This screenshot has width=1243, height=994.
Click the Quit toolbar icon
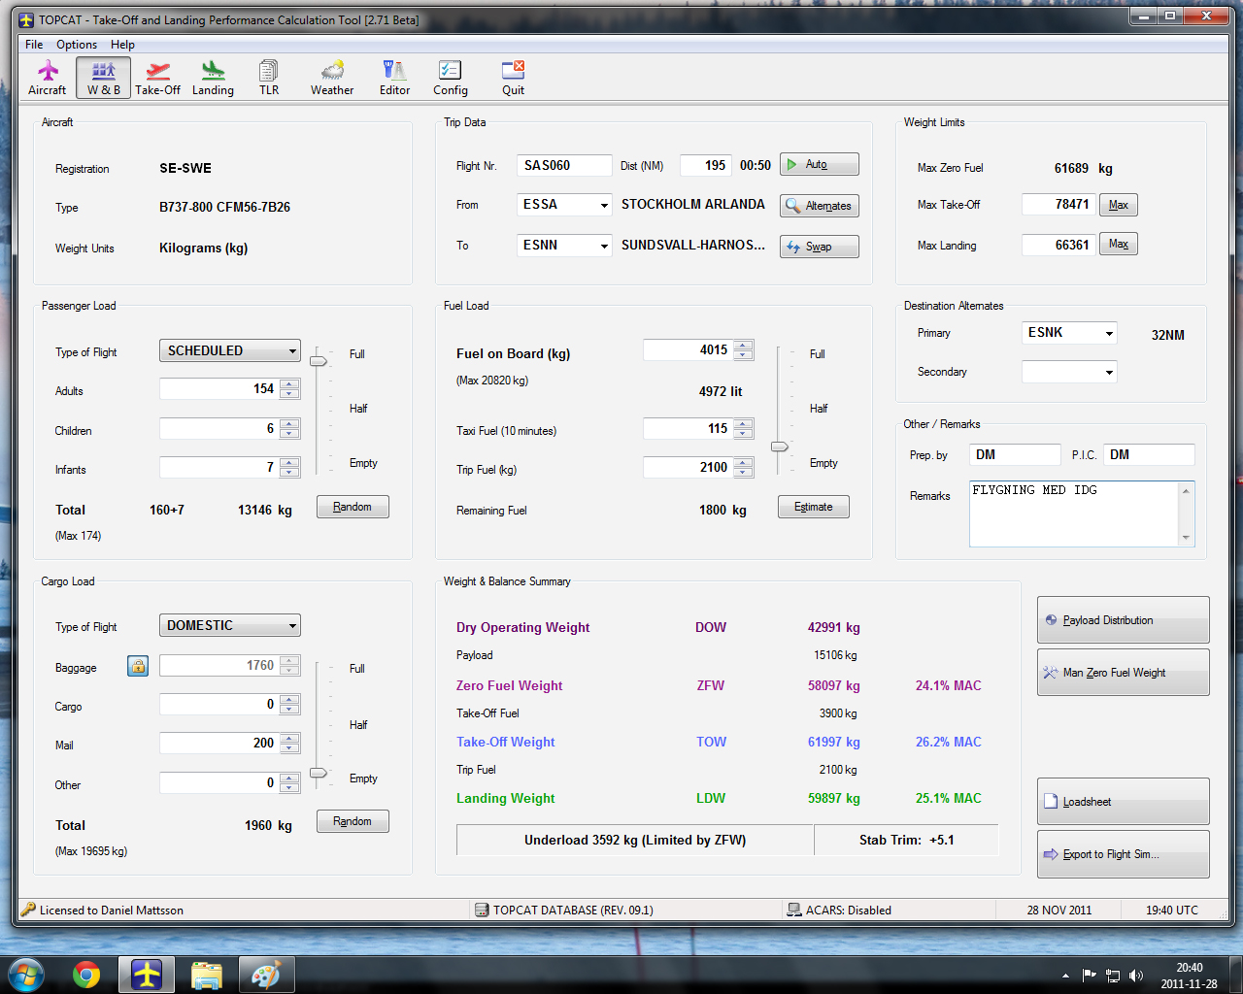click(x=513, y=78)
